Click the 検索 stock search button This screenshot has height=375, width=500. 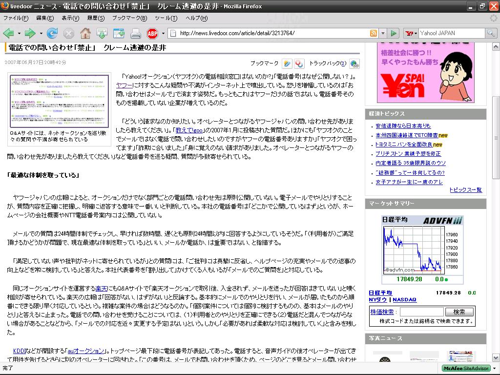click(459, 312)
